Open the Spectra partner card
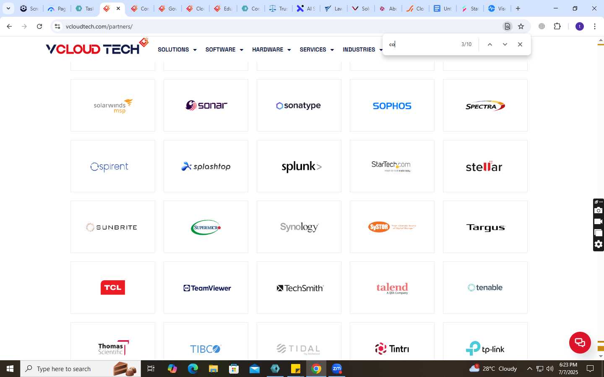Viewport: 604px width, 377px height. pyautogui.click(x=485, y=106)
